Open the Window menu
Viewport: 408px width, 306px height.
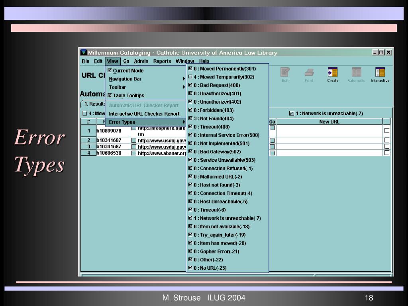(185, 61)
